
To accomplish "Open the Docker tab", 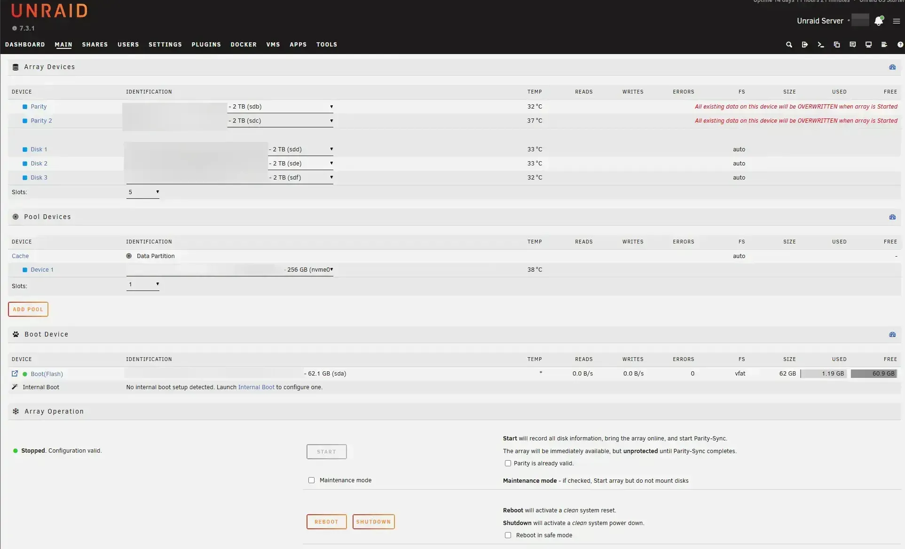I will pyautogui.click(x=244, y=45).
